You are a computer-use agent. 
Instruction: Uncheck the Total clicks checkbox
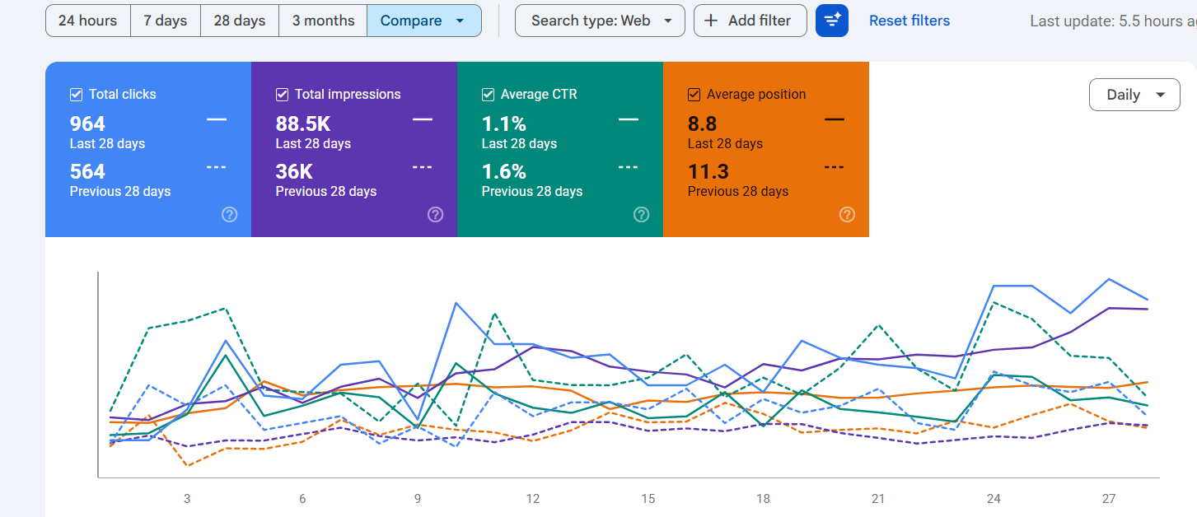click(76, 95)
